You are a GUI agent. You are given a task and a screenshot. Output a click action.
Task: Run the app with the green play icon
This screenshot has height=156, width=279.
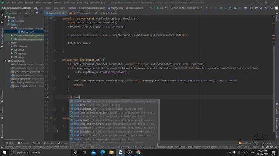point(206,8)
